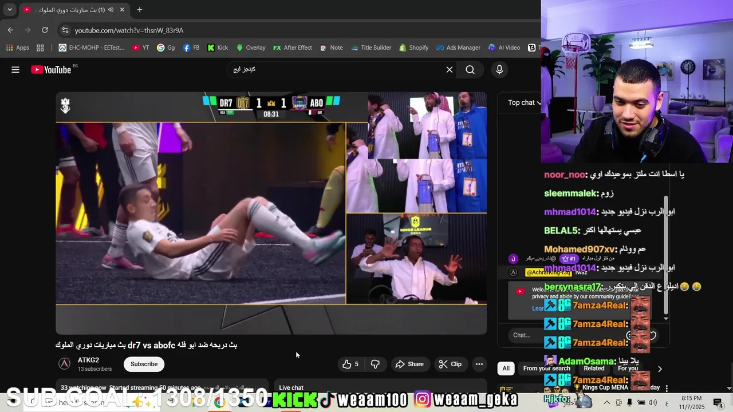Click the youtube.com address bar URL

coord(129,30)
